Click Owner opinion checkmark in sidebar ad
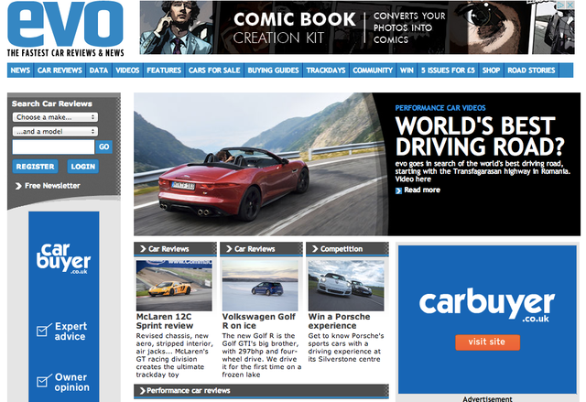586x402 pixels. tap(45, 380)
